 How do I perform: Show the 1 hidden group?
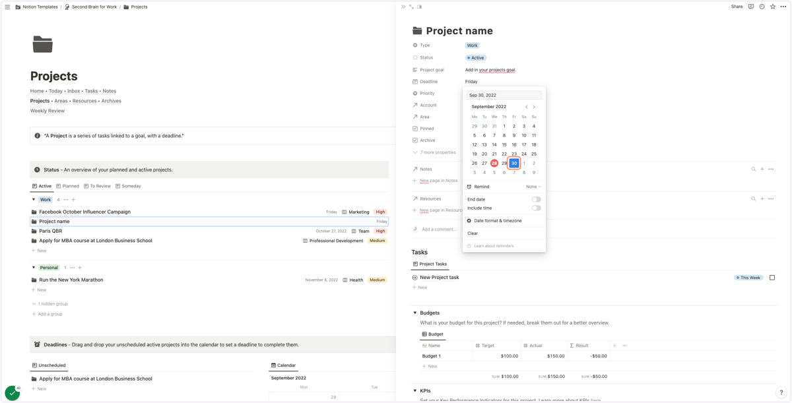coord(49,304)
